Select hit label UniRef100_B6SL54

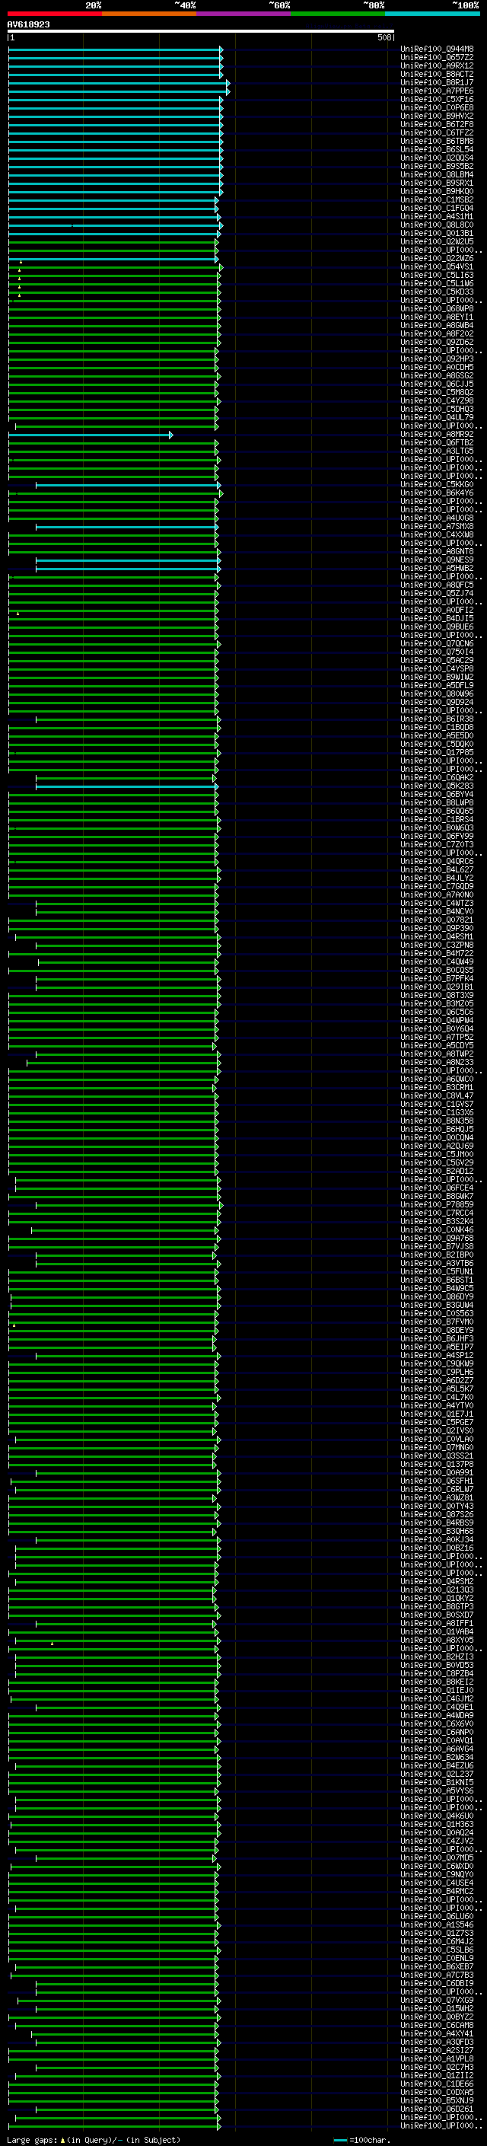click(437, 149)
